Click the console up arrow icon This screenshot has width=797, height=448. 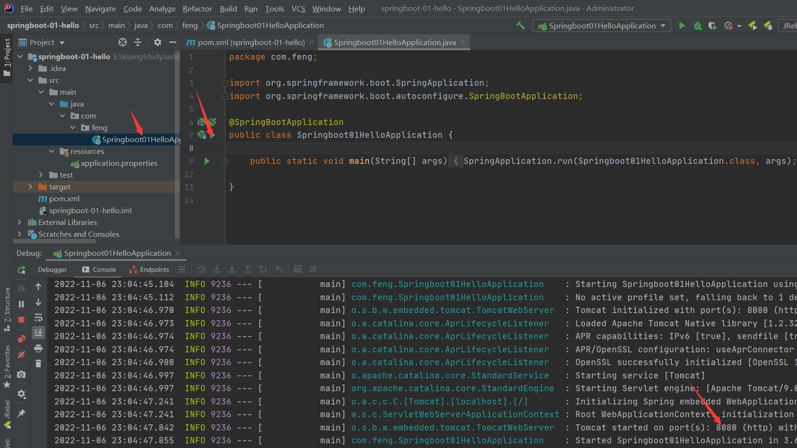point(38,287)
